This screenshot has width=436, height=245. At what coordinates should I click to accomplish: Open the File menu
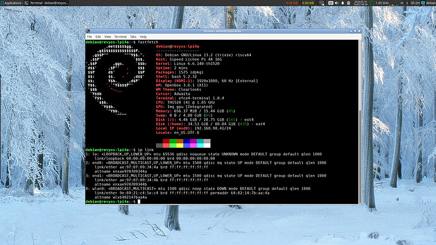coord(89,37)
